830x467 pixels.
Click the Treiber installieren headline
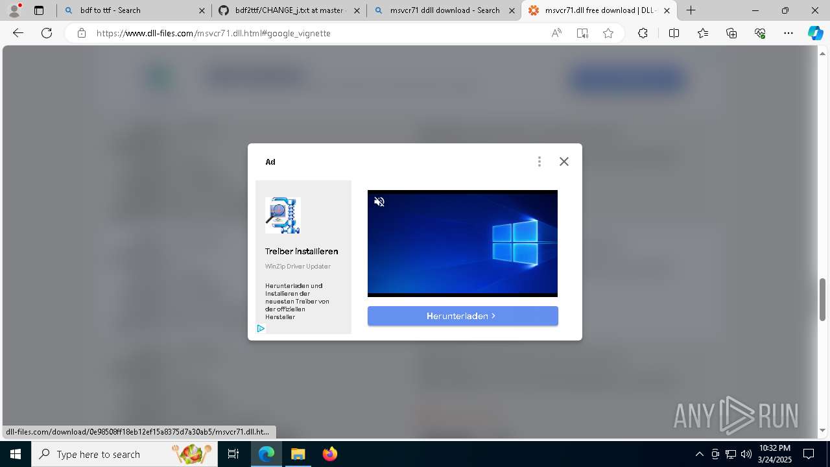coord(302,252)
